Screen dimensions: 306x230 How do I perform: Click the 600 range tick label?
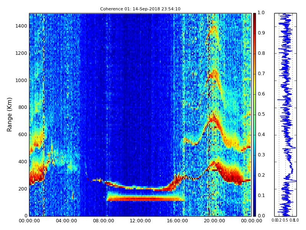pyautogui.click(x=23, y=135)
